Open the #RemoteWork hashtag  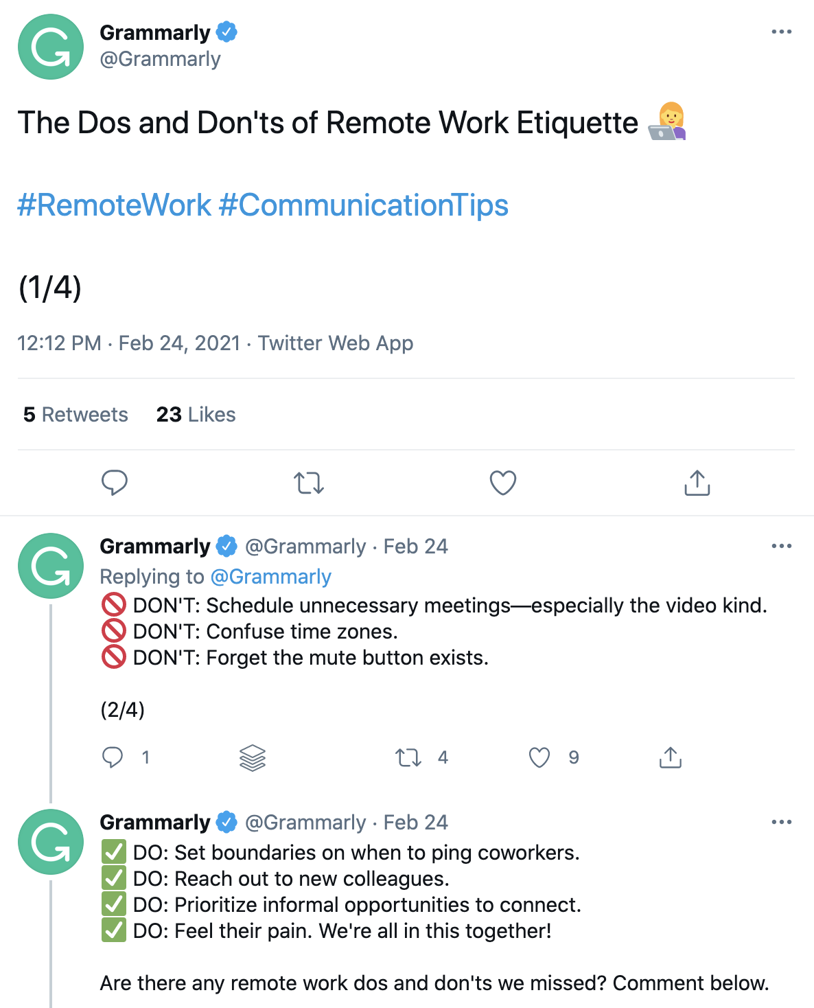coord(115,205)
